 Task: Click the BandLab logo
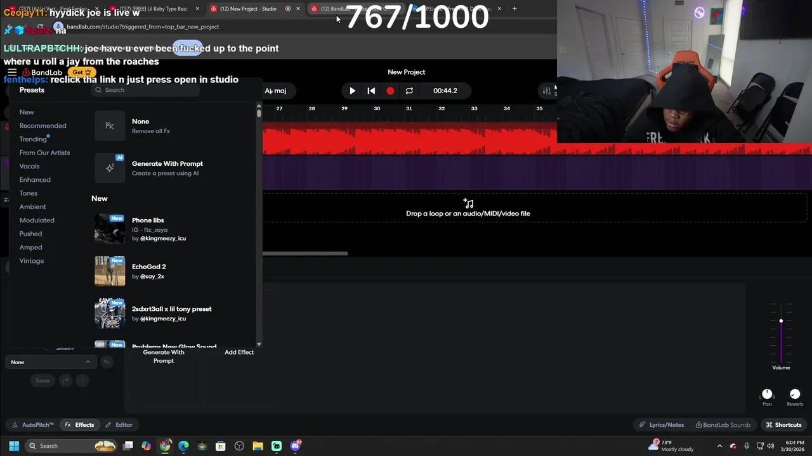43,72
